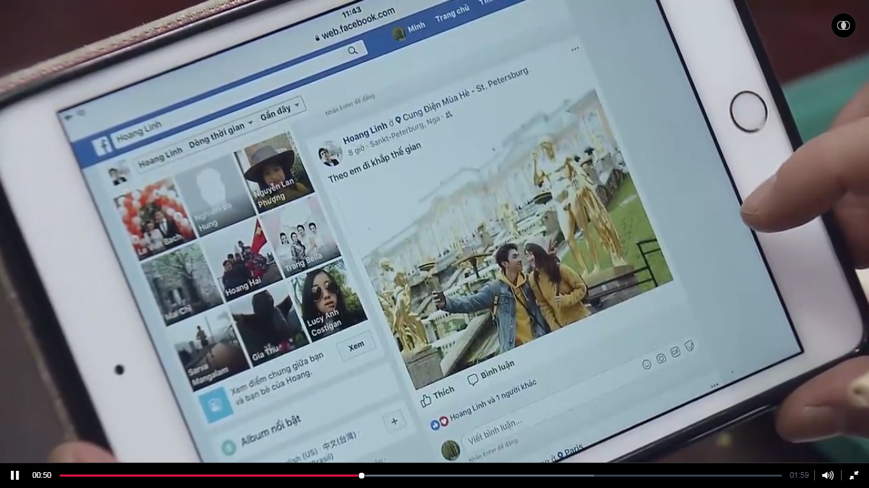
Task: Open friend Lucy Anh Costigan thumbnail
Action: (x=330, y=299)
